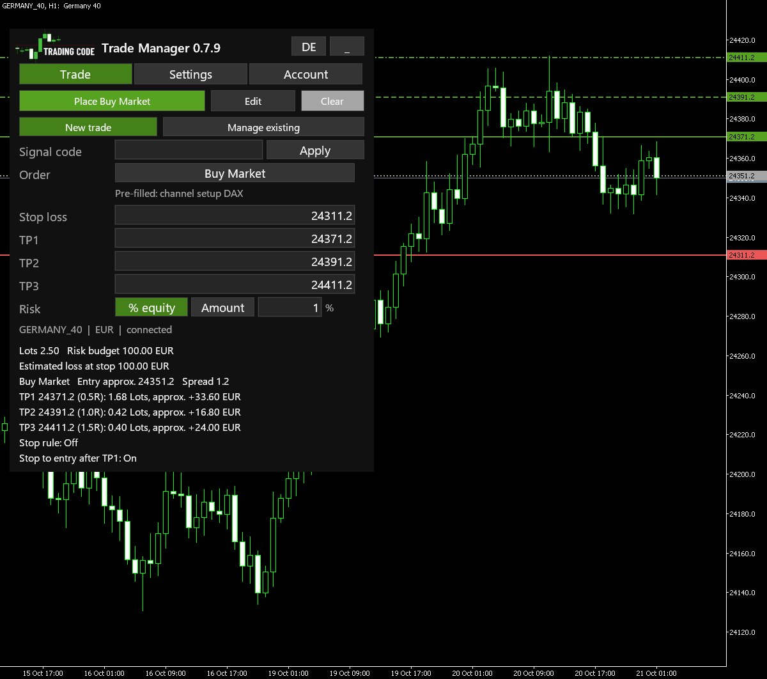Switch language with the DE button
The height and width of the screenshot is (679, 767).
pos(309,47)
